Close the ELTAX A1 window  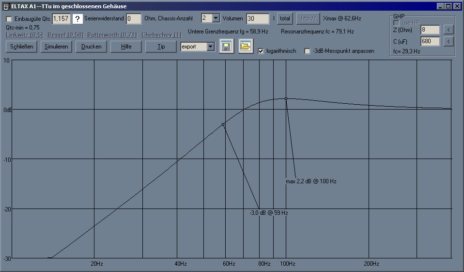tap(457, 6)
